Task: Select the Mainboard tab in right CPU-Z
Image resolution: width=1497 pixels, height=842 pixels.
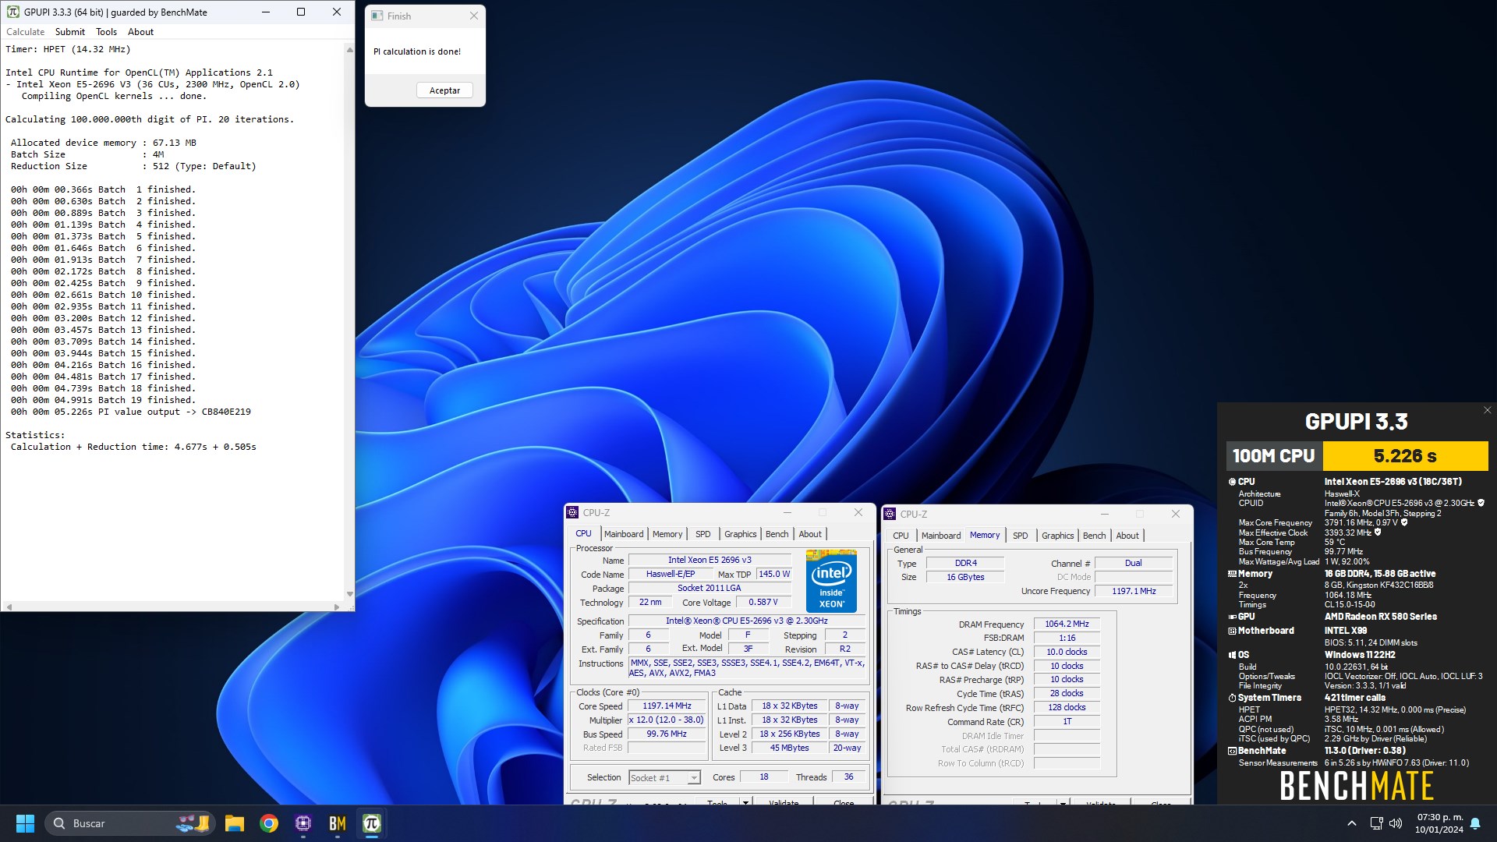Action: pyautogui.click(x=941, y=536)
